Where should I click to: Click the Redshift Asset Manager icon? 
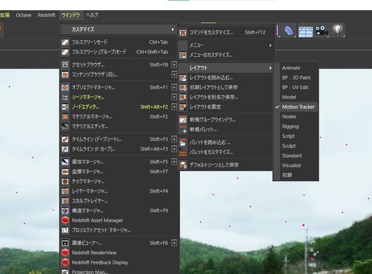click(65, 220)
